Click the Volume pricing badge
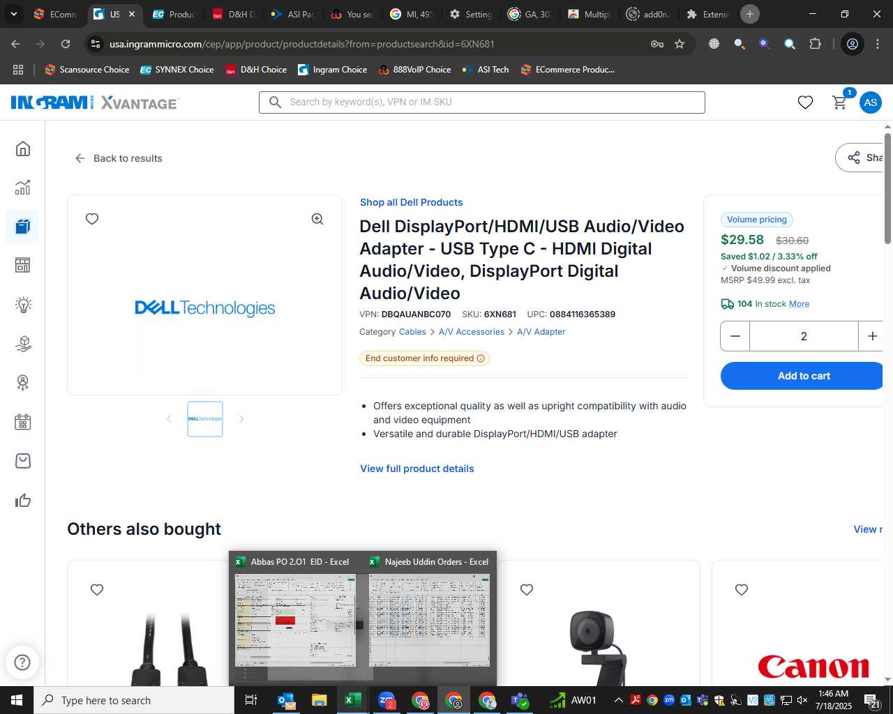Viewport: 893px width, 714px height. click(x=756, y=220)
